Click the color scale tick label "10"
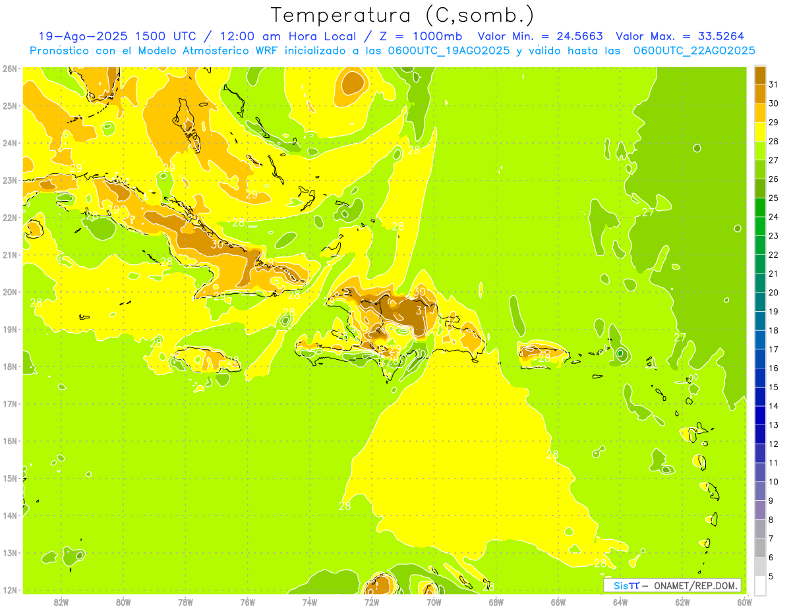This screenshot has width=791, height=611. [774, 482]
